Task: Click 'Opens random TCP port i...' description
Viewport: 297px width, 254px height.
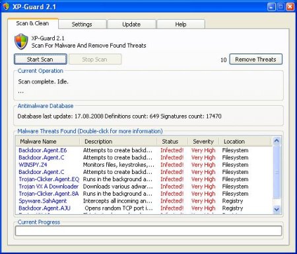Action: pos(119,208)
